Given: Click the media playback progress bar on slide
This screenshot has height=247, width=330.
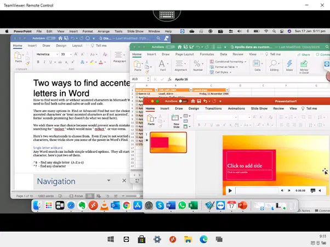Looking at the screenshot, I should 257,191.
